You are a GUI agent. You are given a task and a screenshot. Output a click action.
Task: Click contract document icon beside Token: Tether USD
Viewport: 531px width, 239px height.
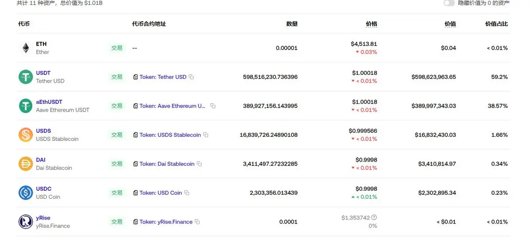pos(136,77)
